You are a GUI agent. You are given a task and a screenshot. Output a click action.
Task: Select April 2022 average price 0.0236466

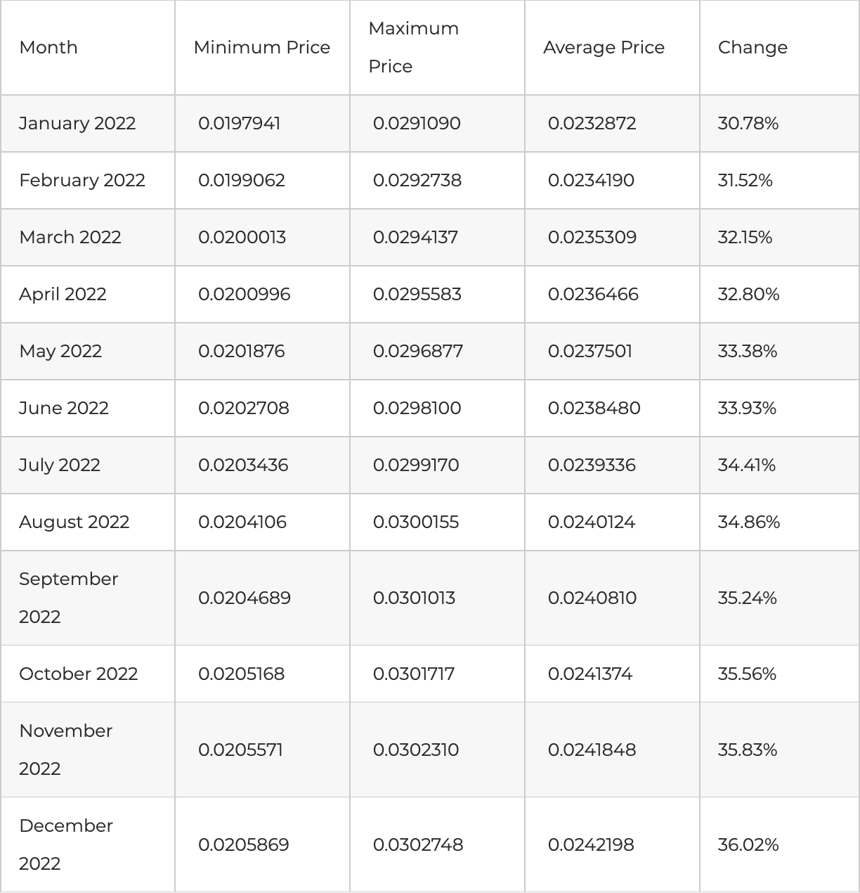[x=593, y=294]
